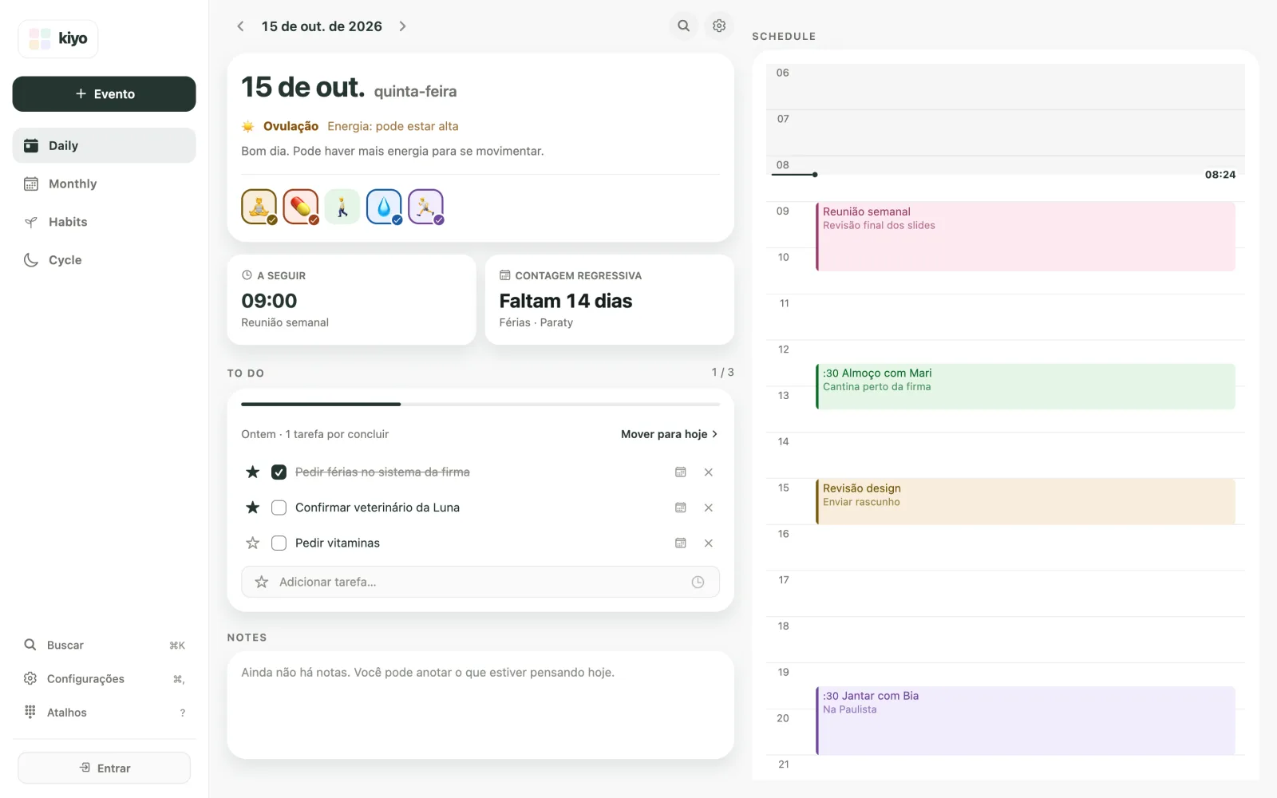Open the Daily view
Screen dimensions: 1277x798
[x=104, y=145]
